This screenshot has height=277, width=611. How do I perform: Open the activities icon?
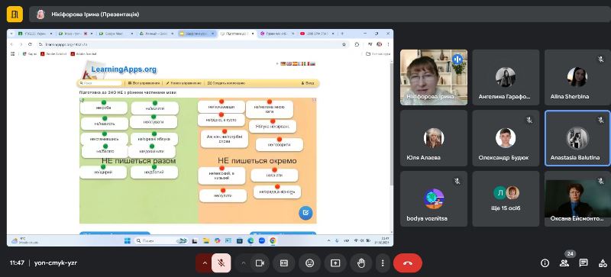[x=603, y=263]
